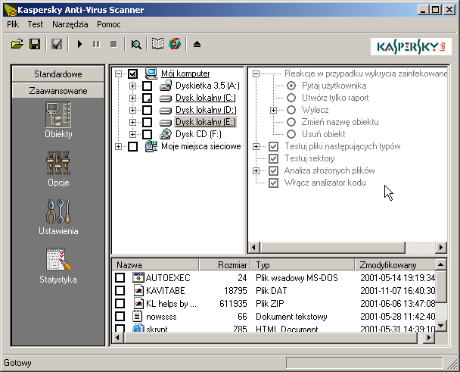Screen dimensions: 460x372
Task: Expand Analiza złożonych plików node
Action: click(x=256, y=170)
